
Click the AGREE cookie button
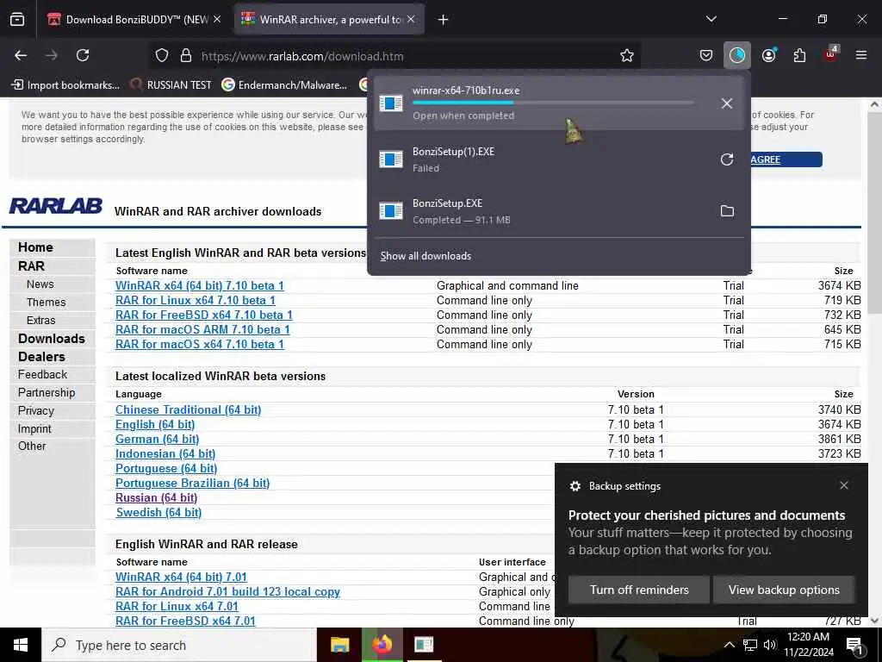click(x=786, y=159)
